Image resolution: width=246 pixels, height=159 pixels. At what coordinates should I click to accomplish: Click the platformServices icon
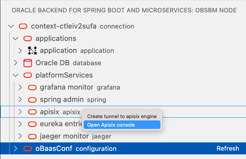(28, 75)
